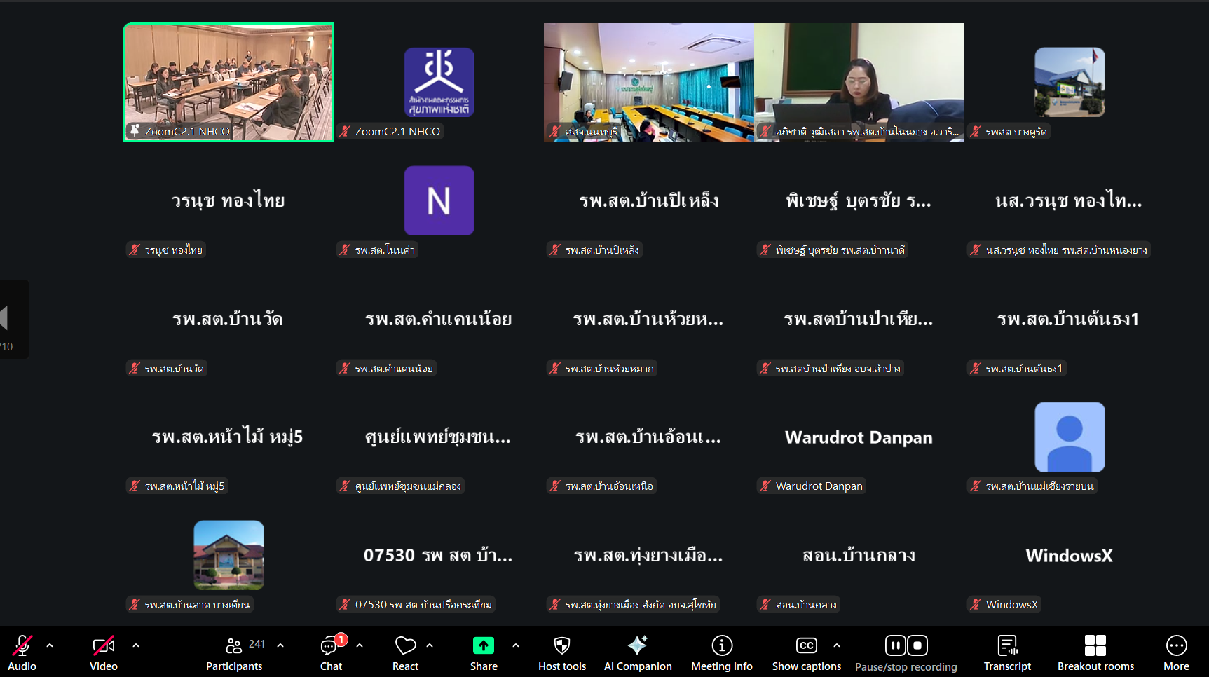Image resolution: width=1209 pixels, height=677 pixels.
Task: Stop the meeting recording
Action: coord(917,645)
